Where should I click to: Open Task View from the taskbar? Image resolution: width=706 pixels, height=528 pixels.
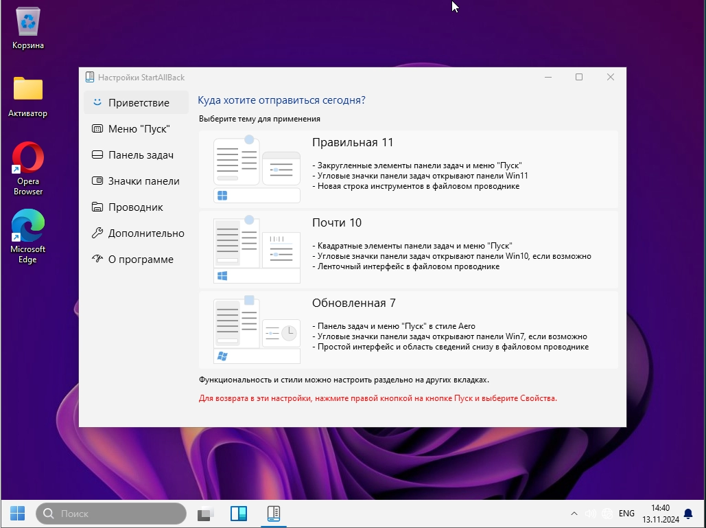(206, 514)
